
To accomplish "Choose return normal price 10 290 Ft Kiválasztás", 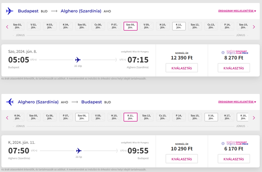I will [182, 159].
